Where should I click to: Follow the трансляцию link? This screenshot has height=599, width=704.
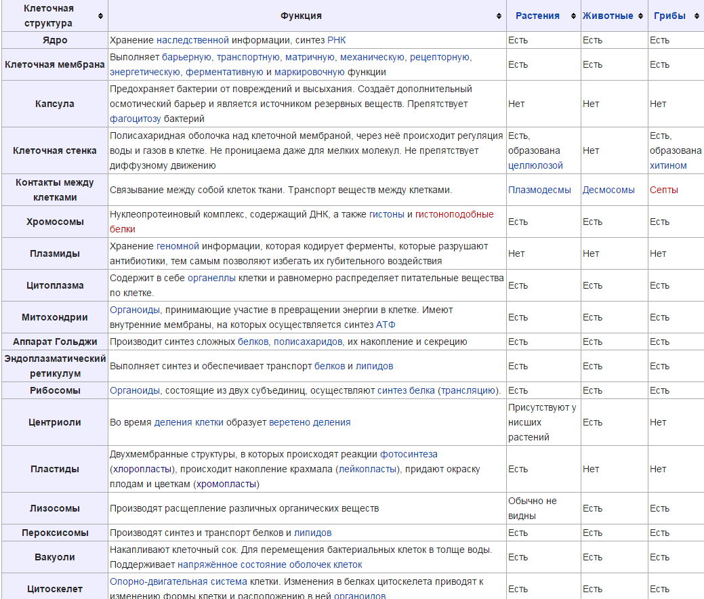468,390
